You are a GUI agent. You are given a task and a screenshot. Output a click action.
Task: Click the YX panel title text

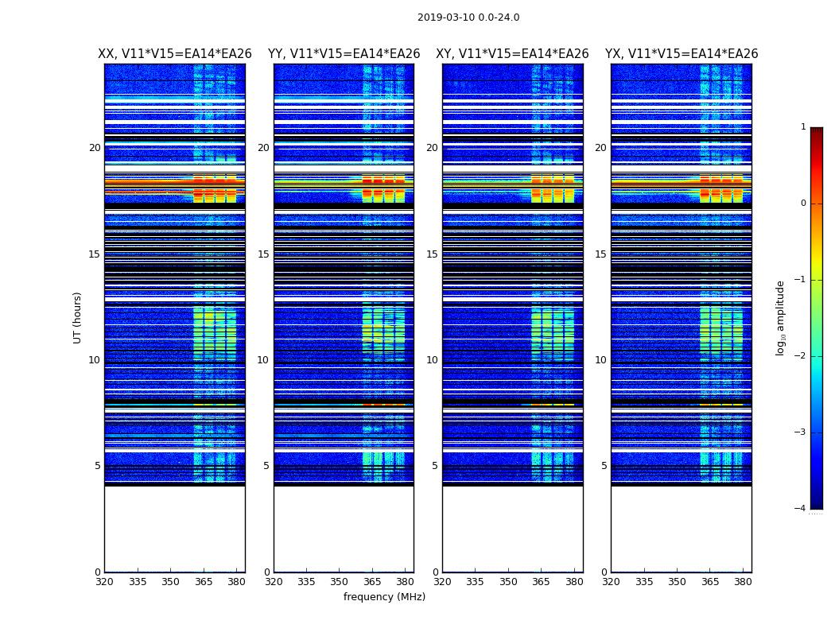coord(681,54)
